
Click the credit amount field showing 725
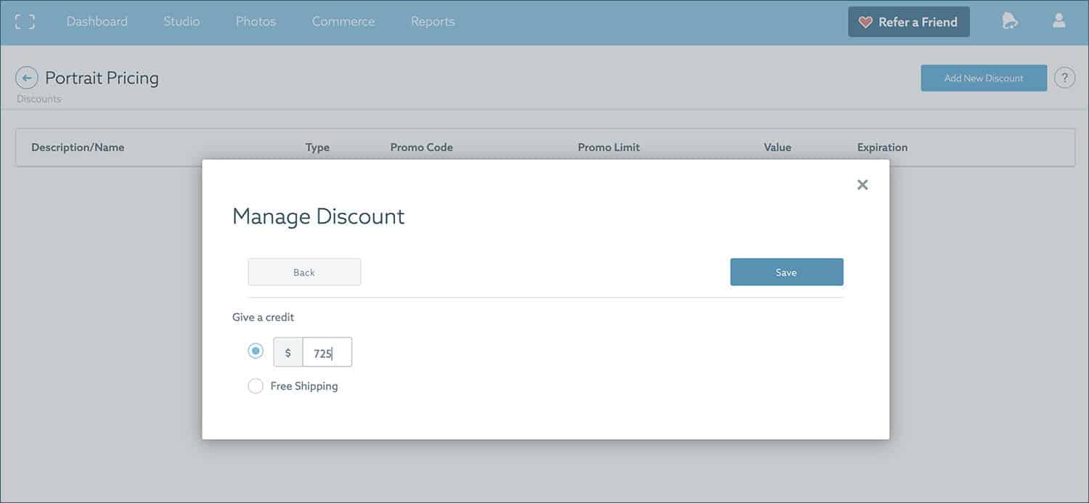[x=327, y=353]
